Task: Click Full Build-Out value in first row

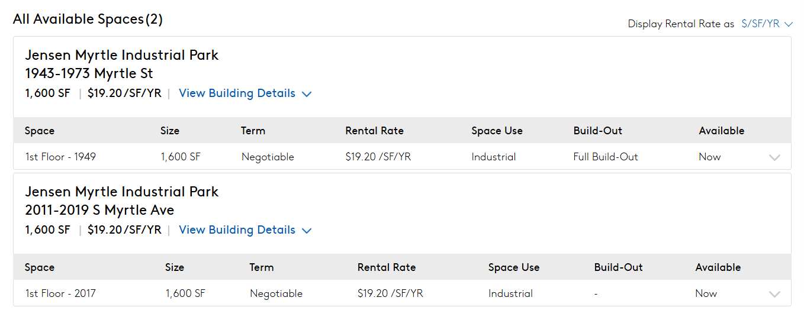Action: [x=606, y=157]
